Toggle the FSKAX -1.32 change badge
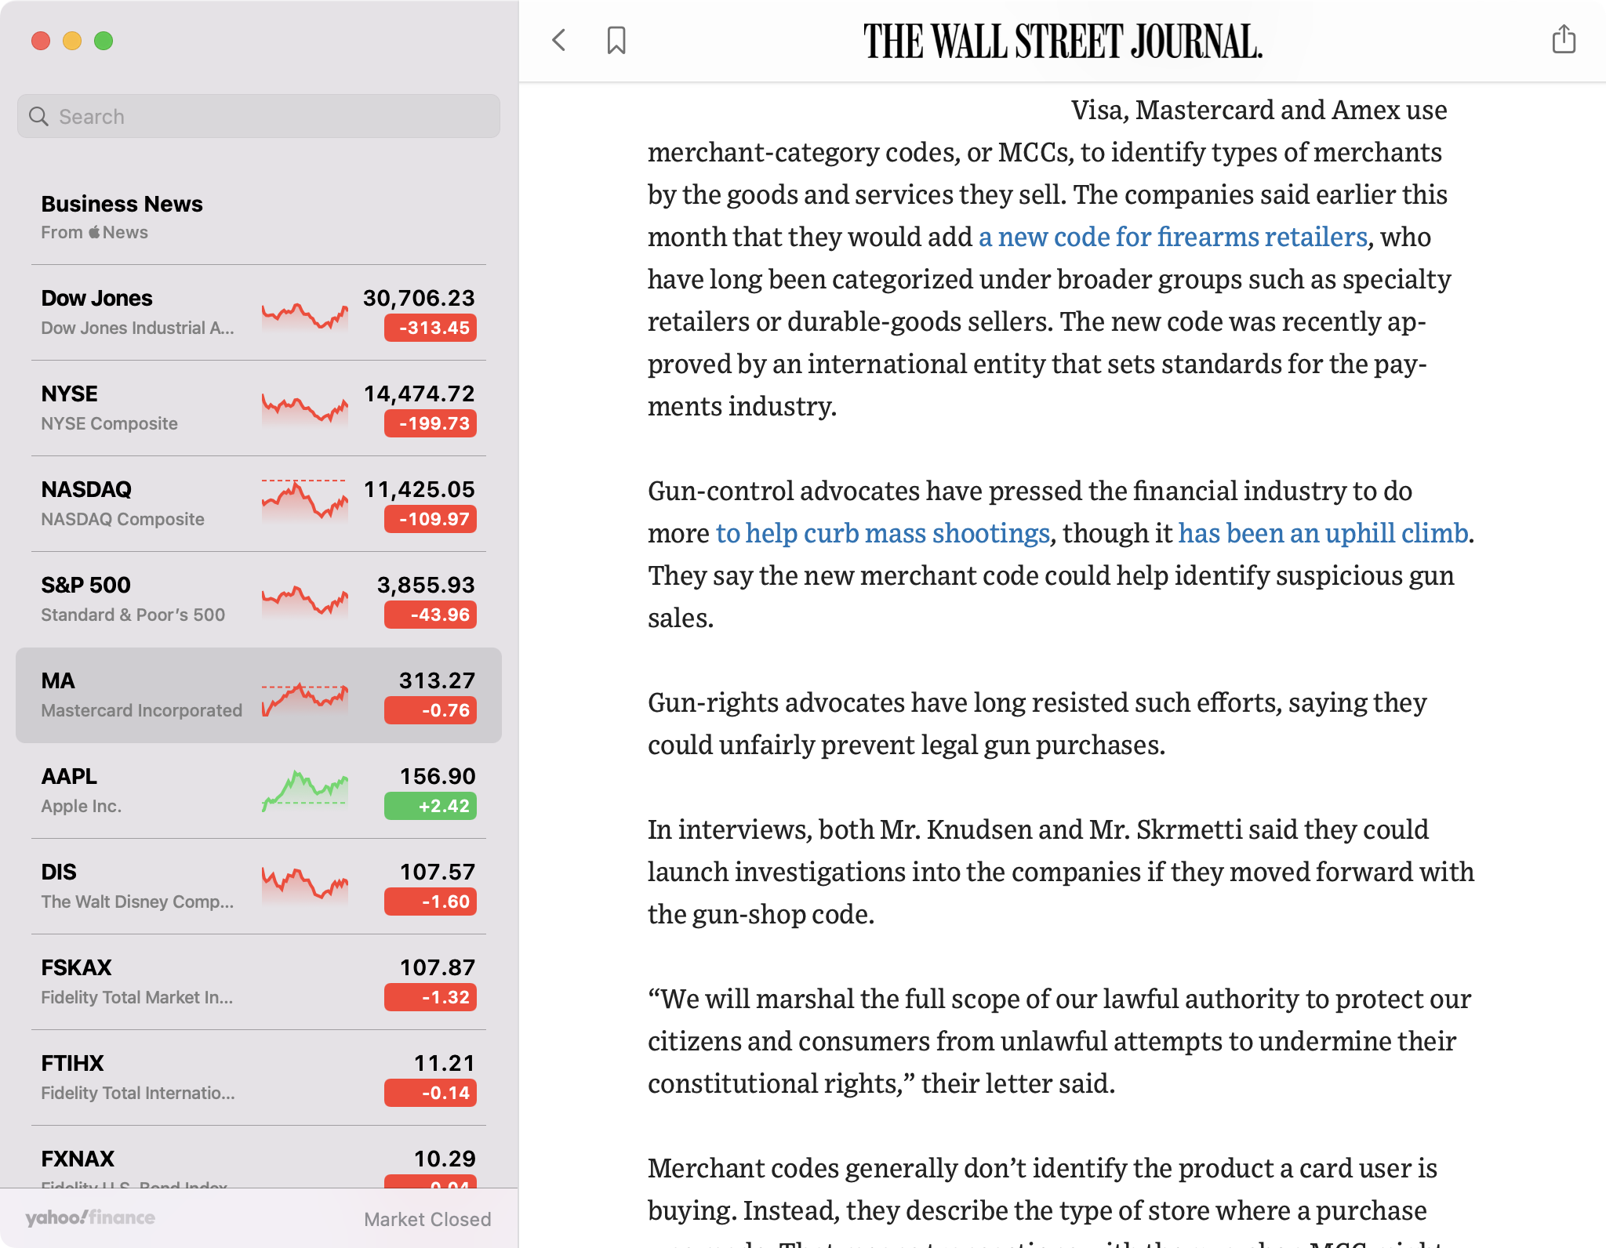1606x1248 pixels. coord(431,997)
